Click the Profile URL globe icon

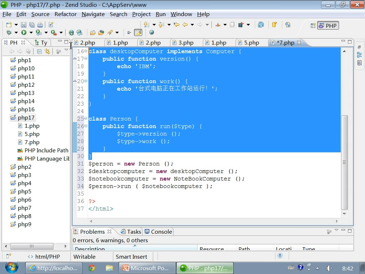[79, 32]
